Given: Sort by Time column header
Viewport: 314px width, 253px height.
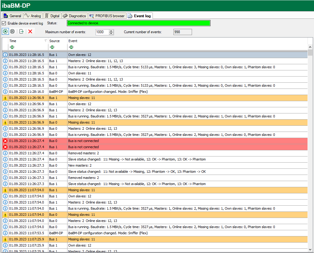Looking at the screenshot, I should click(28, 41).
